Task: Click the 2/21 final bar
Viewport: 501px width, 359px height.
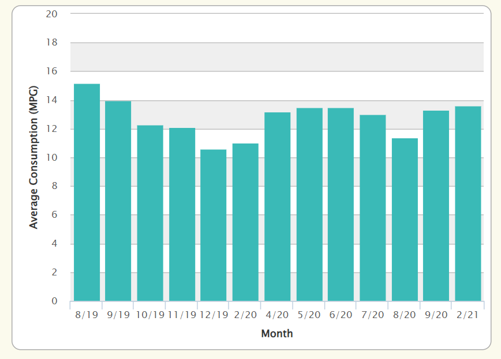Action: pyautogui.click(x=468, y=203)
